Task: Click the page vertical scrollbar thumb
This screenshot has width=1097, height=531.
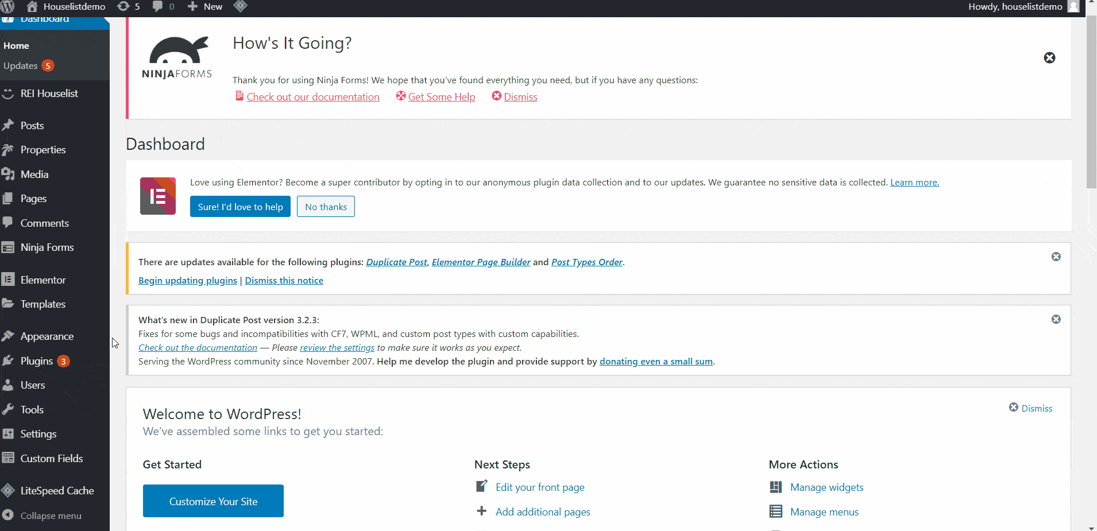Action: [x=1091, y=102]
